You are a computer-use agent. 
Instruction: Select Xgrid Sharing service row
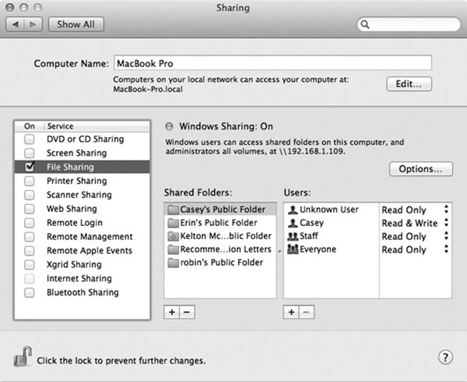[x=82, y=265]
